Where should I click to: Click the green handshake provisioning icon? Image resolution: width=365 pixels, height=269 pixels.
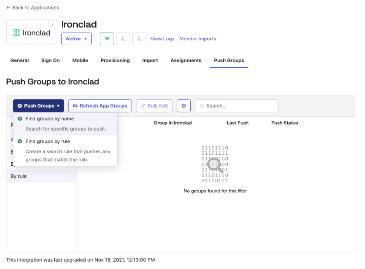pyautogui.click(x=107, y=39)
